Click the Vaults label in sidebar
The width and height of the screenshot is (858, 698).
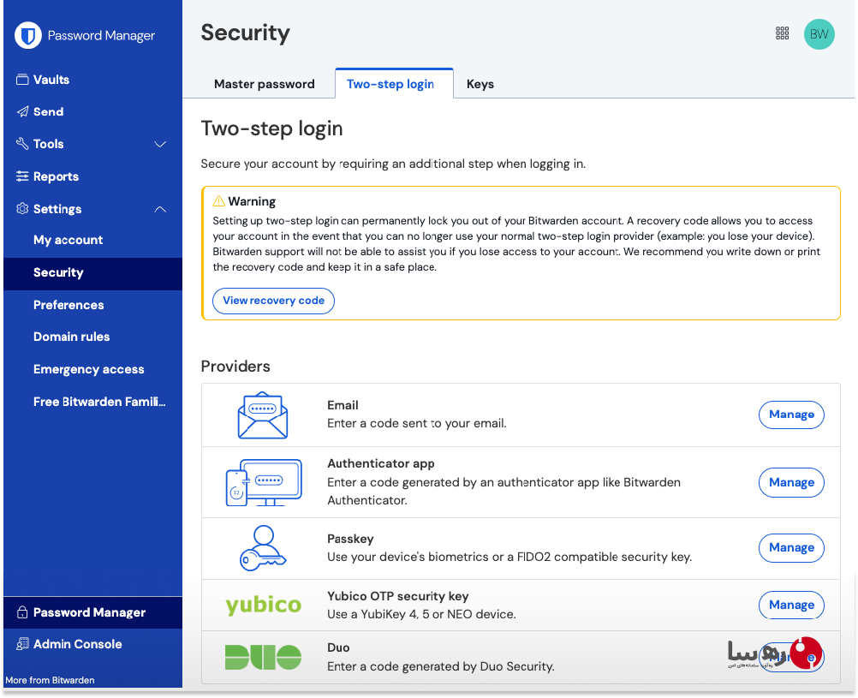(x=51, y=80)
